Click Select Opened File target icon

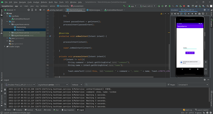[x=28, y=10]
